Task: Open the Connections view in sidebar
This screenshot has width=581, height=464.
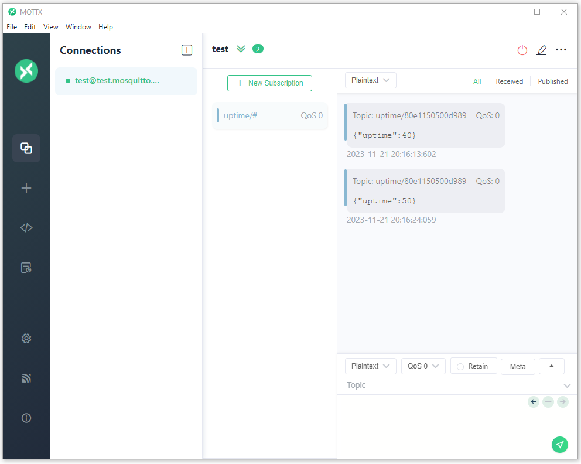Action: [x=26, y=148]
